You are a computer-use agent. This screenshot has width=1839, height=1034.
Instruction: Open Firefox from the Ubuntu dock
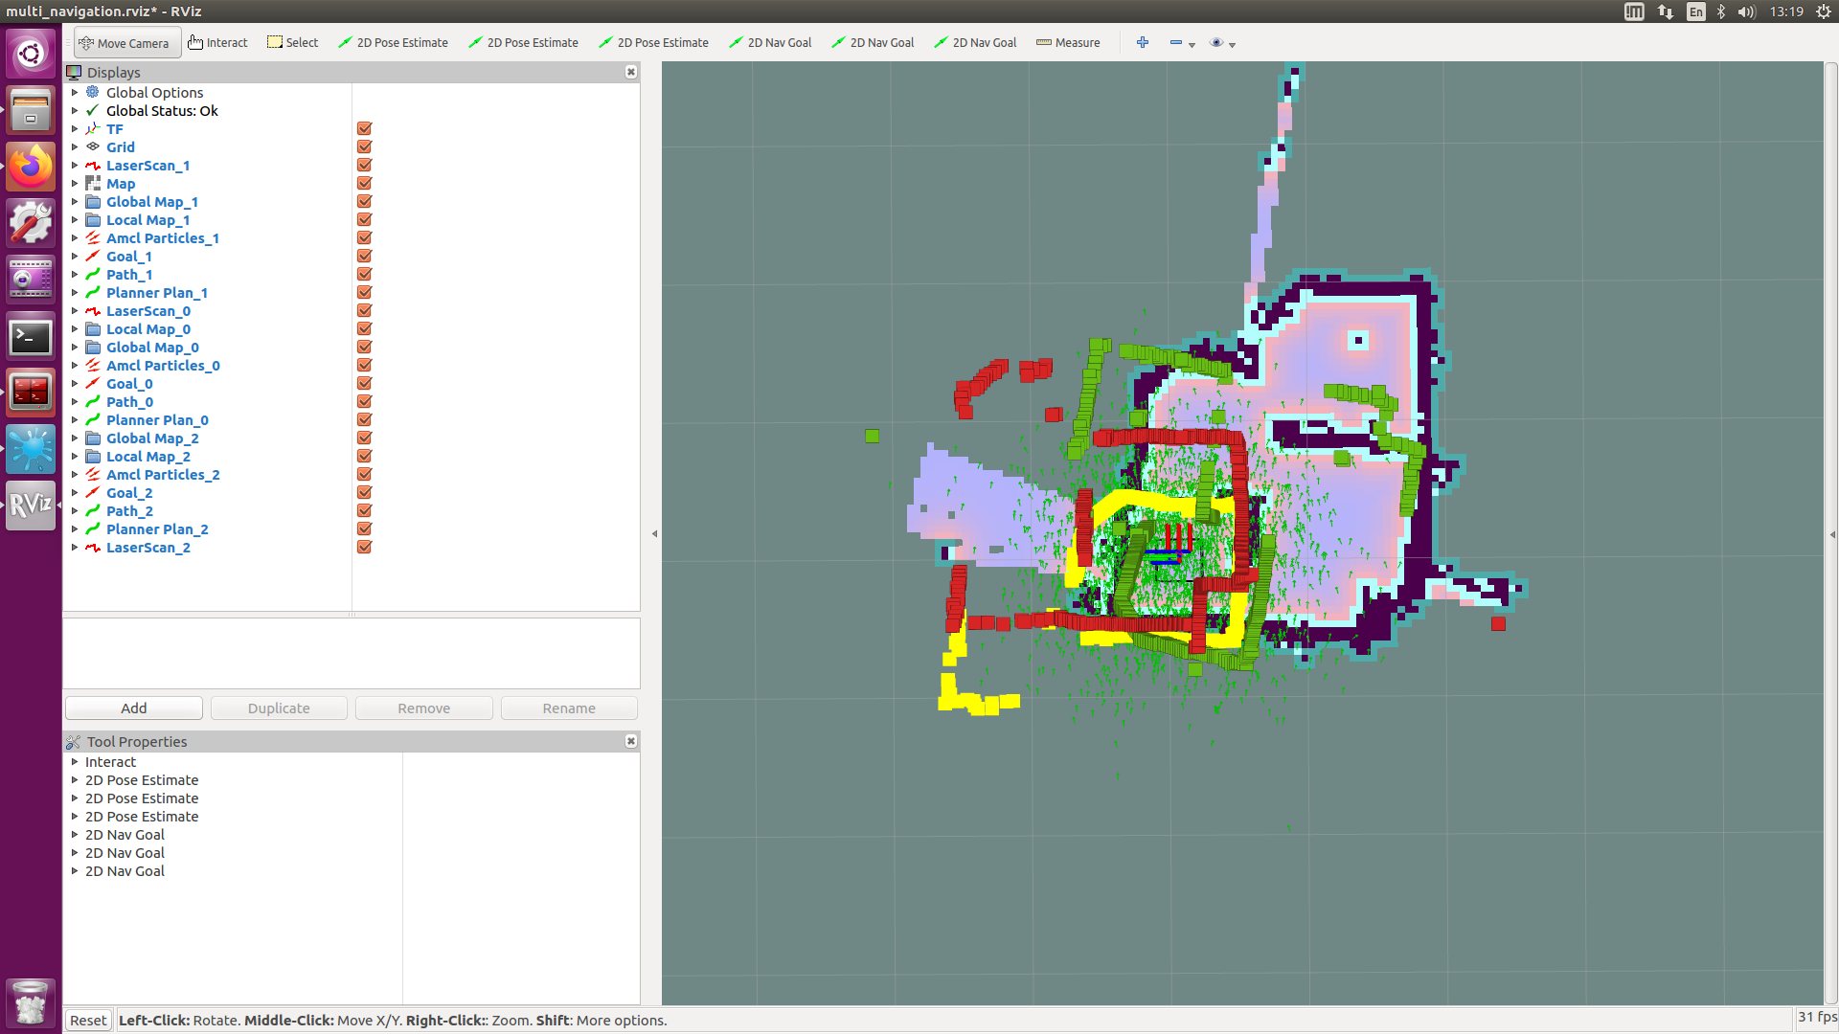tap(31, 168)
